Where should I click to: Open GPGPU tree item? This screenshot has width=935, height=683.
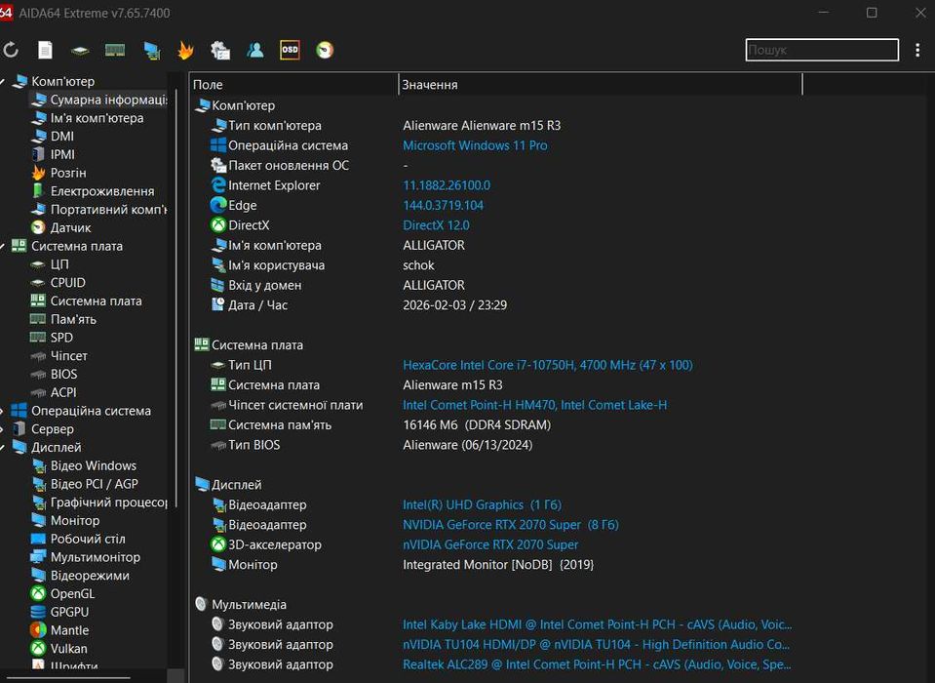coord(59,612)
